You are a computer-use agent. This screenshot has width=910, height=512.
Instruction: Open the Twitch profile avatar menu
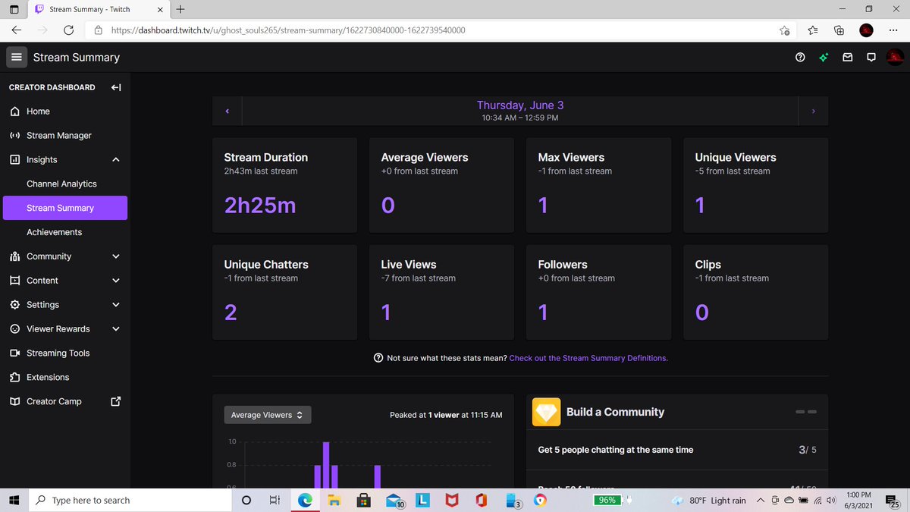[895, 57]
